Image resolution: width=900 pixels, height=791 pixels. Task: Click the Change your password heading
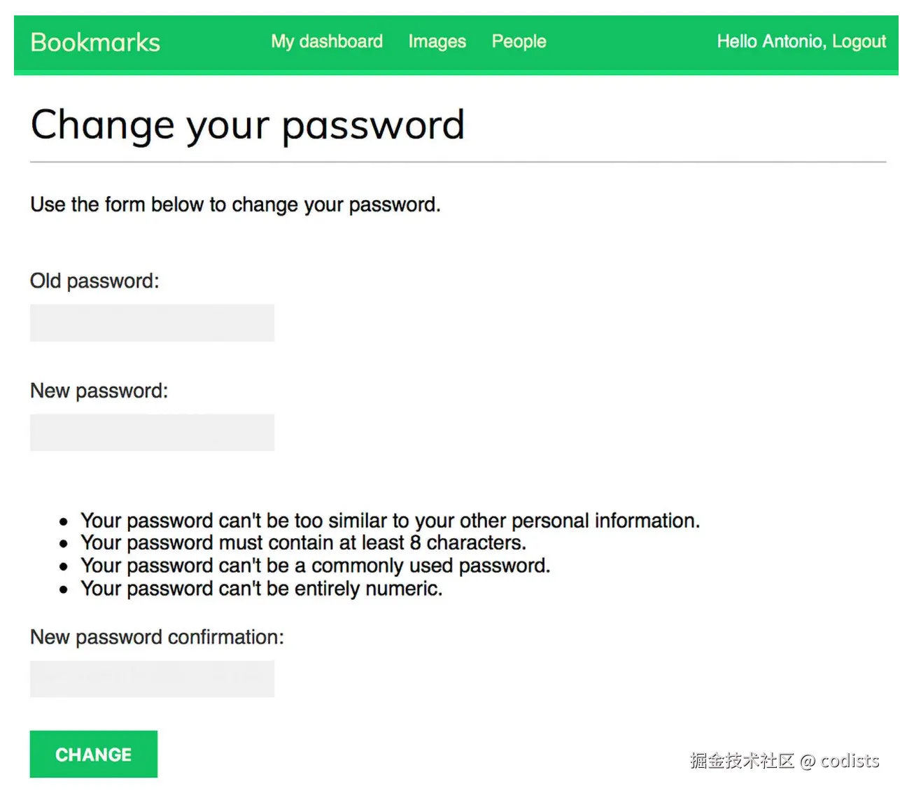247,126
